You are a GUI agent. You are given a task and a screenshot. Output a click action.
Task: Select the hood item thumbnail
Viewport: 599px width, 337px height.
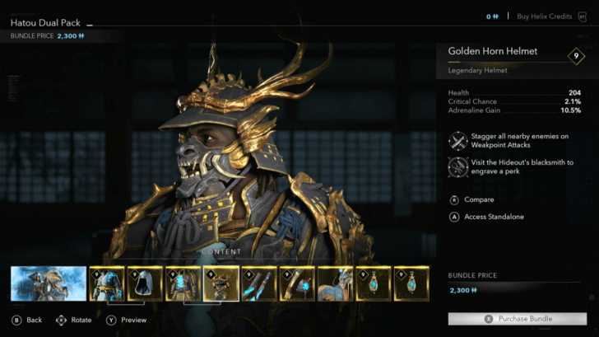145,283
